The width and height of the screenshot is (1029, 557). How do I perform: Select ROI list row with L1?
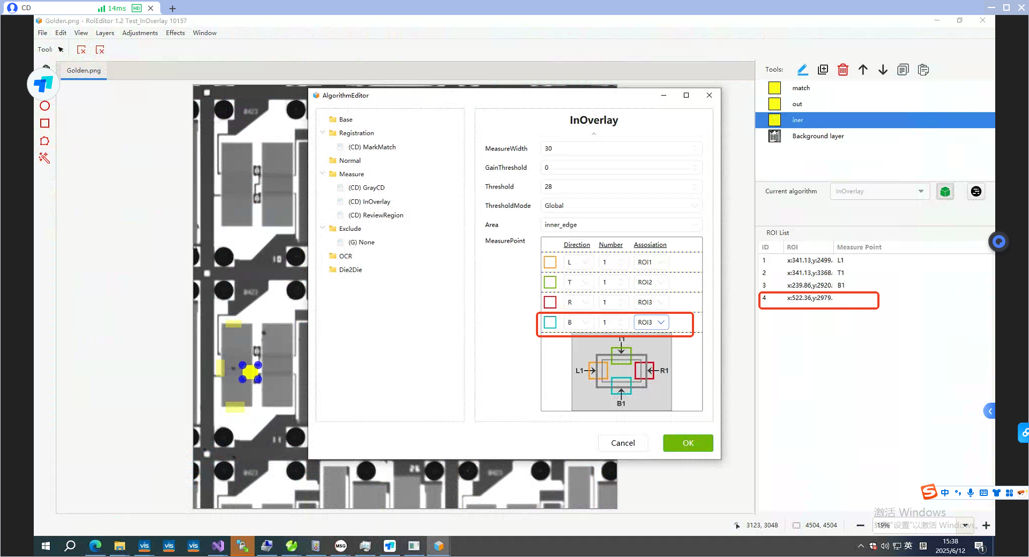(876, 260)
